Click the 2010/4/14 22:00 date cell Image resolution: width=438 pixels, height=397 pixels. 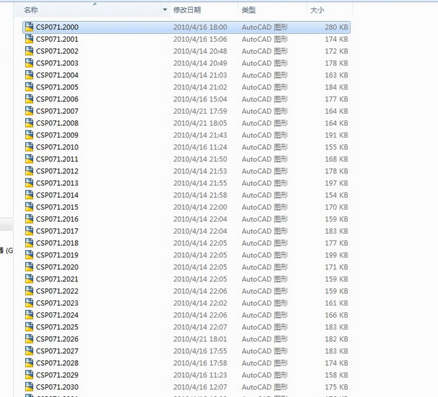coord(200,207)
